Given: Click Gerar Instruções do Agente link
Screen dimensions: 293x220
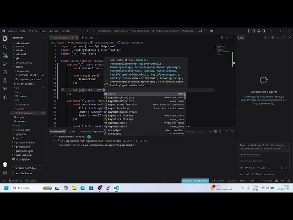Looking at the screenshot, I should (255, 100).
